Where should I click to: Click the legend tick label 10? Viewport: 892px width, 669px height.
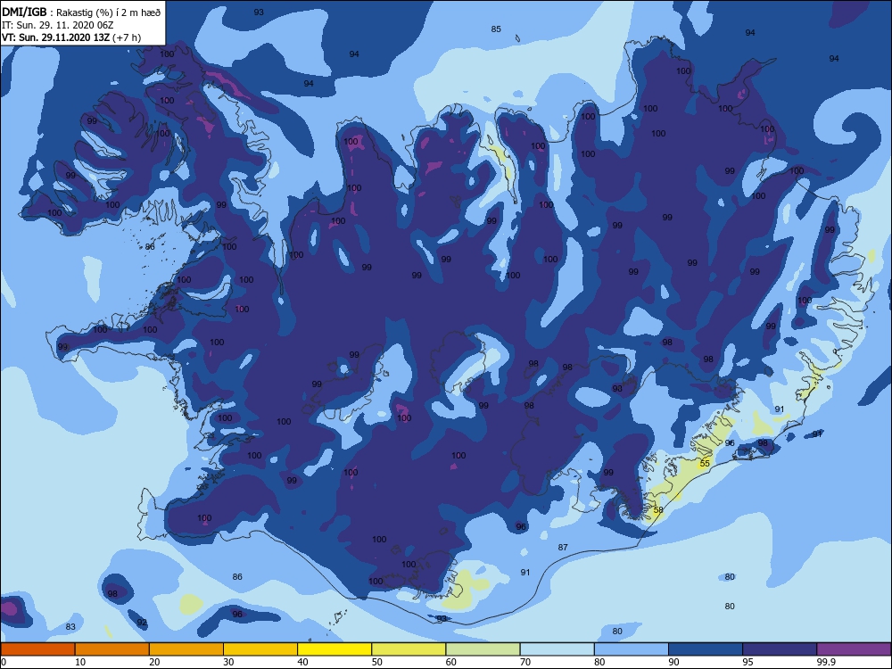click(80, 662)
